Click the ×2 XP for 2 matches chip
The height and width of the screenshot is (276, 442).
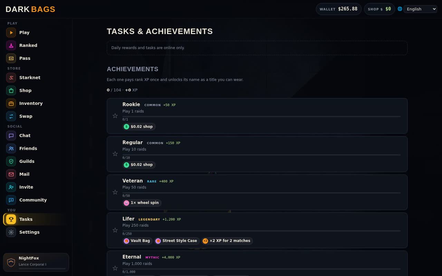click(x=227, y=241)
